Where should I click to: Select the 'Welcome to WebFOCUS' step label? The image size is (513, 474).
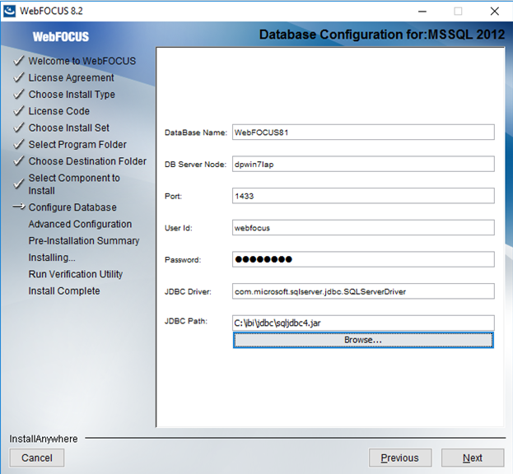click(82, 61)
